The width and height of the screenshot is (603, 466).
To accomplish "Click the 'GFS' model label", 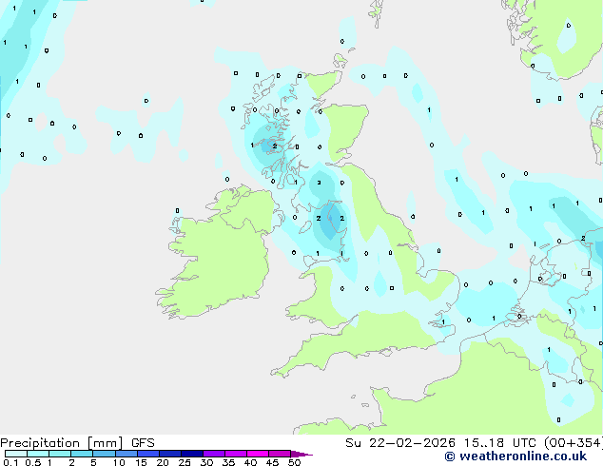I will coord(143,443).
